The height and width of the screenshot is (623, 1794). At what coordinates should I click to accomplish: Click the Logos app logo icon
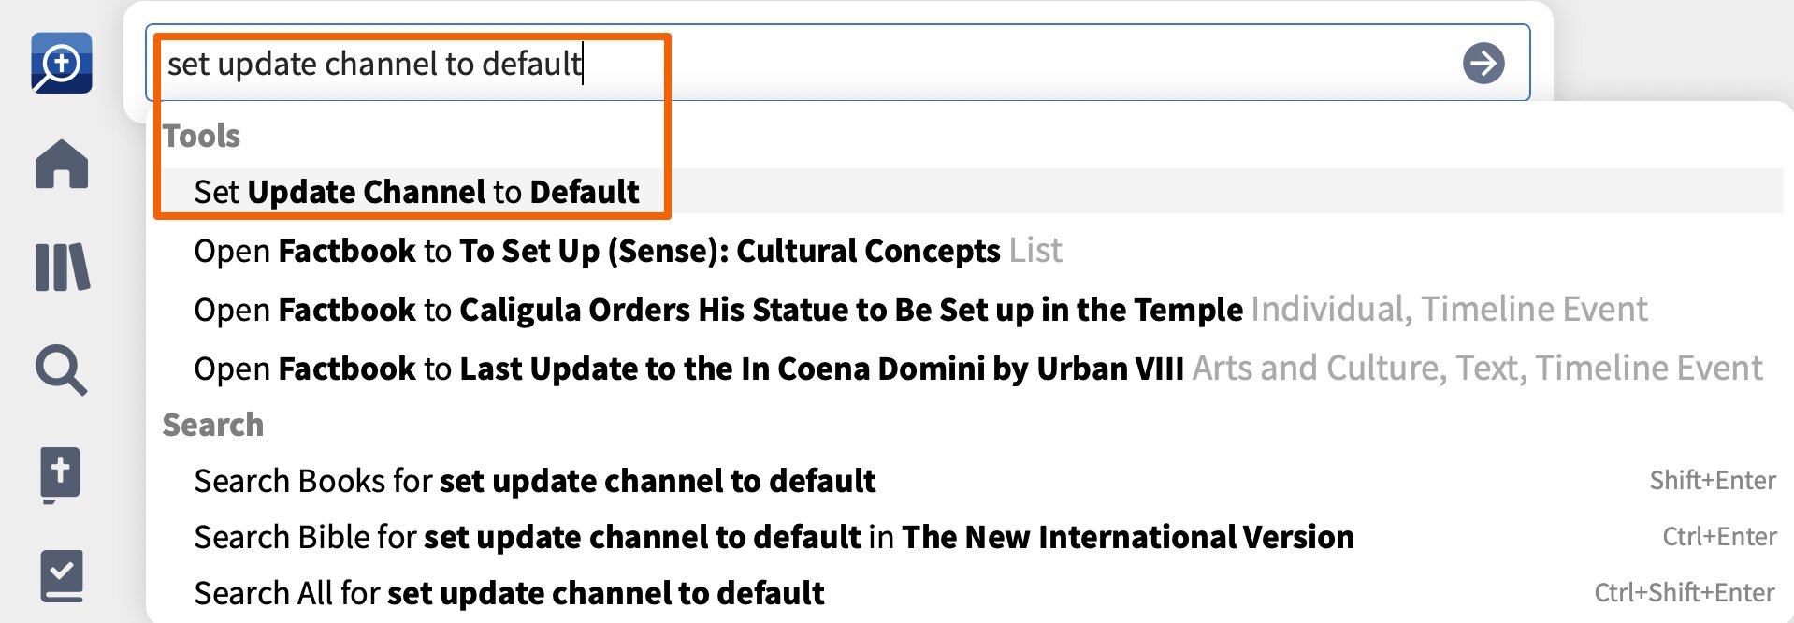(x=62, y=64)
